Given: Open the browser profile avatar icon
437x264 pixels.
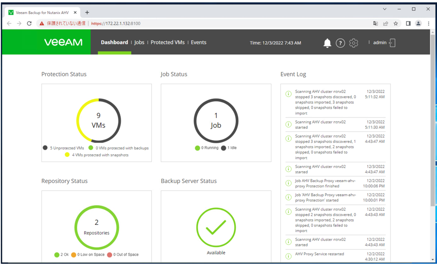Looking at the screenshot, I should click(418, 23).
